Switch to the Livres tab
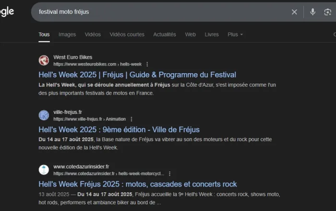This screenshot has height=211, width=336. (x=212, y=34)
